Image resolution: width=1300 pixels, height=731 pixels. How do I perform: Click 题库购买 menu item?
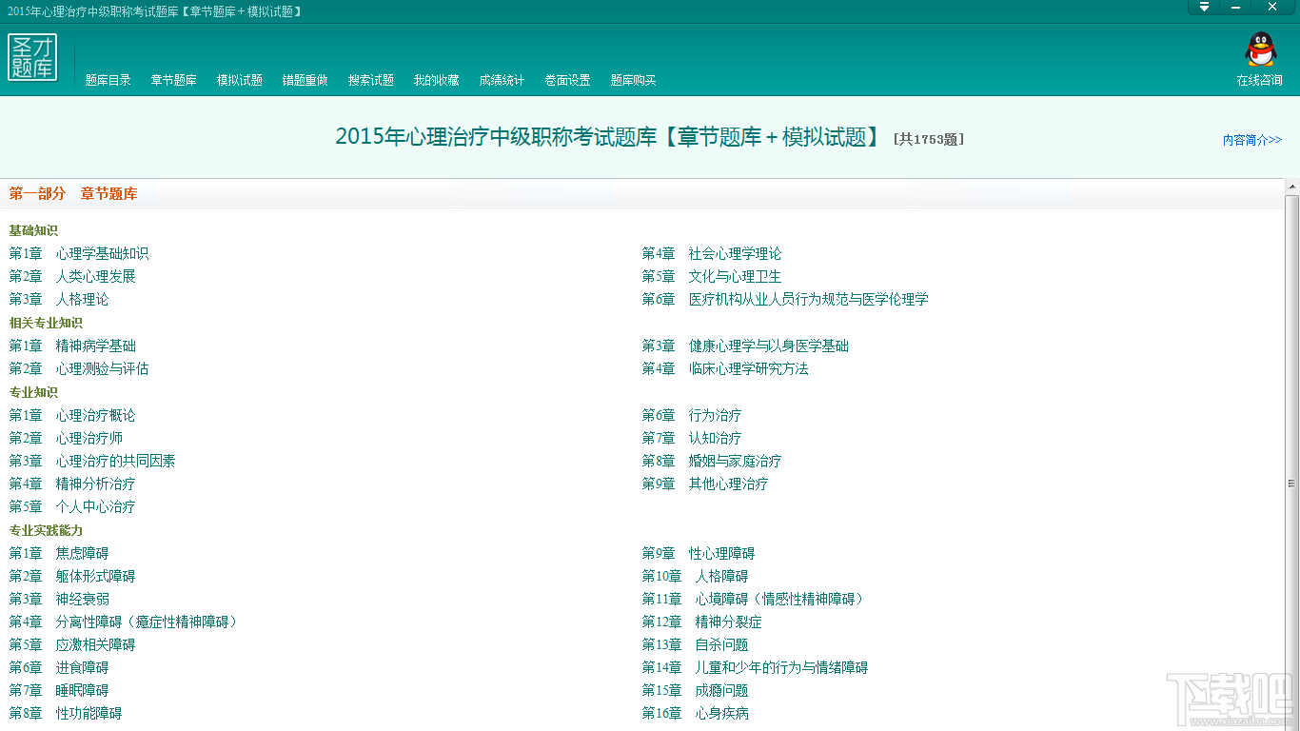634,80
